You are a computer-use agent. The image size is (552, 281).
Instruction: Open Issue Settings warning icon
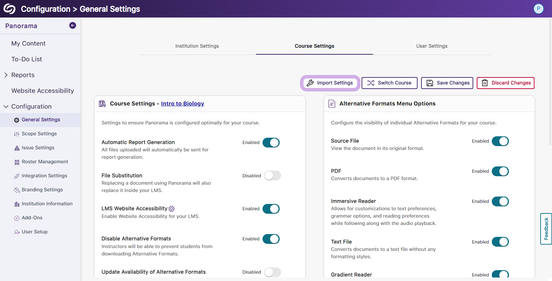(x=17, y=148)
